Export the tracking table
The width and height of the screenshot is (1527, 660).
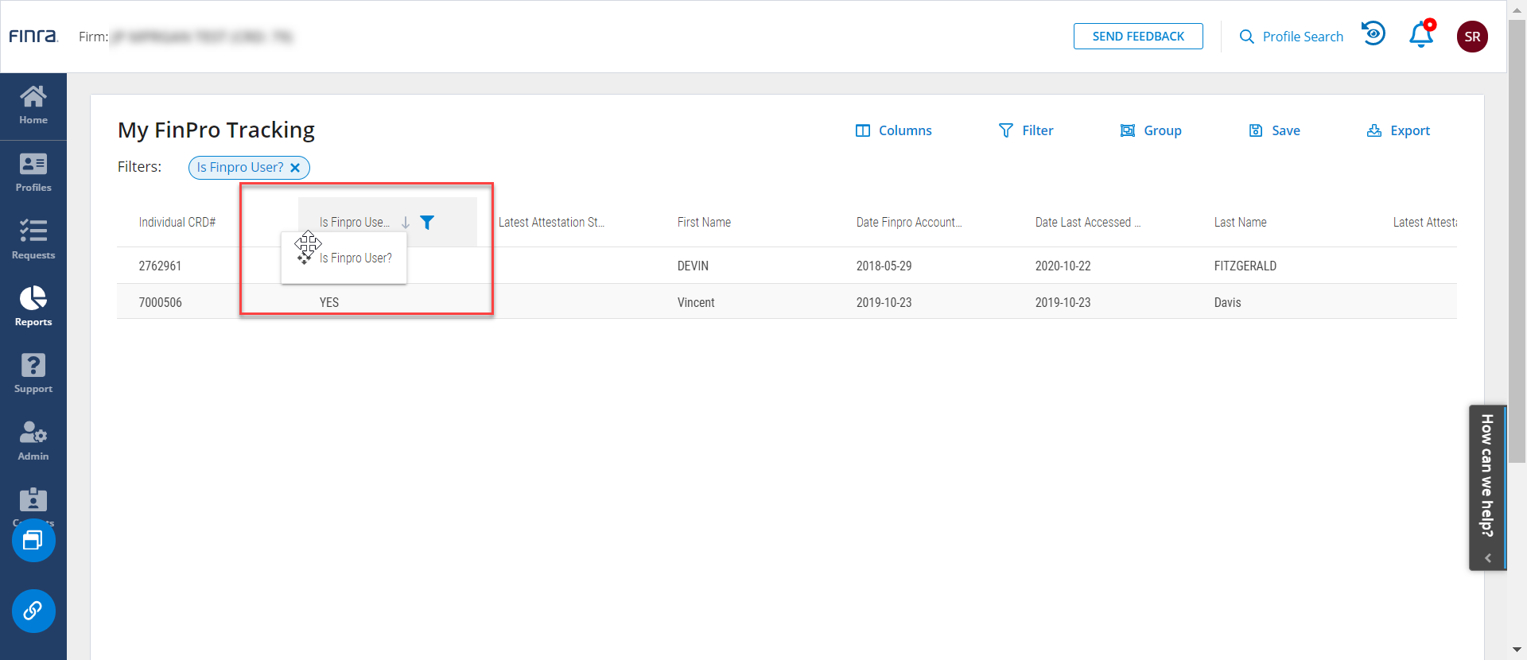1398,130
